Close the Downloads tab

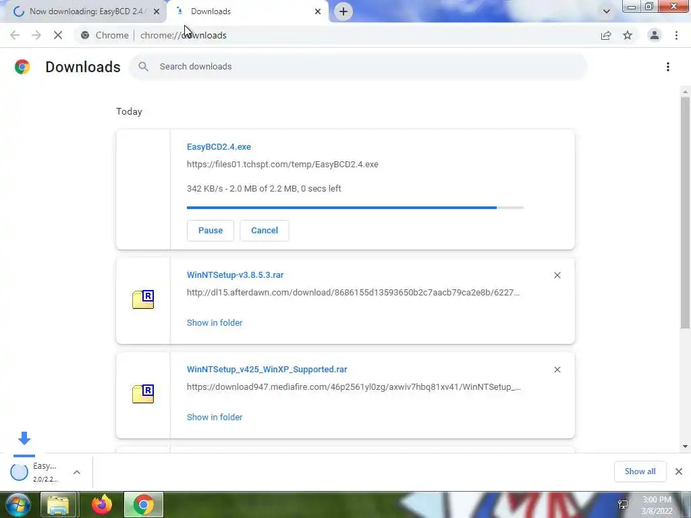(x=318, y=11)
